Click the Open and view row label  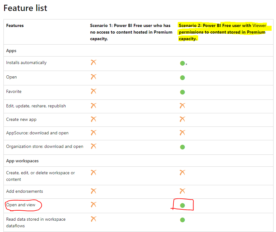click(21, 205)
